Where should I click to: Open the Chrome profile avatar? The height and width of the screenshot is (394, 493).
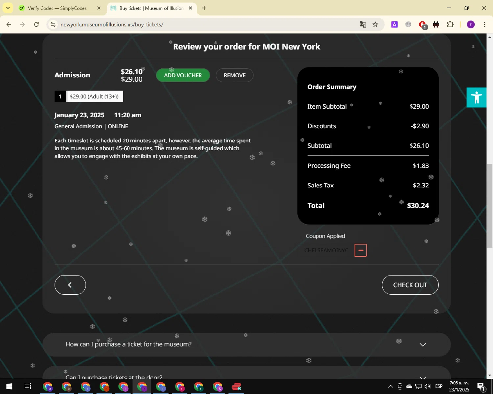click(471, 24)
